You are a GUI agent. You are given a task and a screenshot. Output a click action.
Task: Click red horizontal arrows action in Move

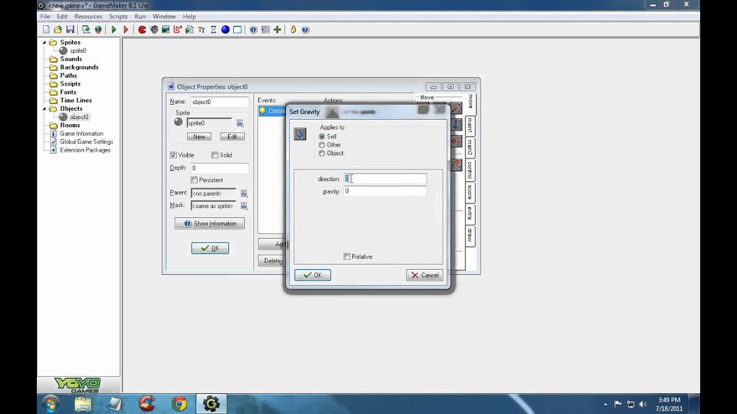tap(456, 141)
